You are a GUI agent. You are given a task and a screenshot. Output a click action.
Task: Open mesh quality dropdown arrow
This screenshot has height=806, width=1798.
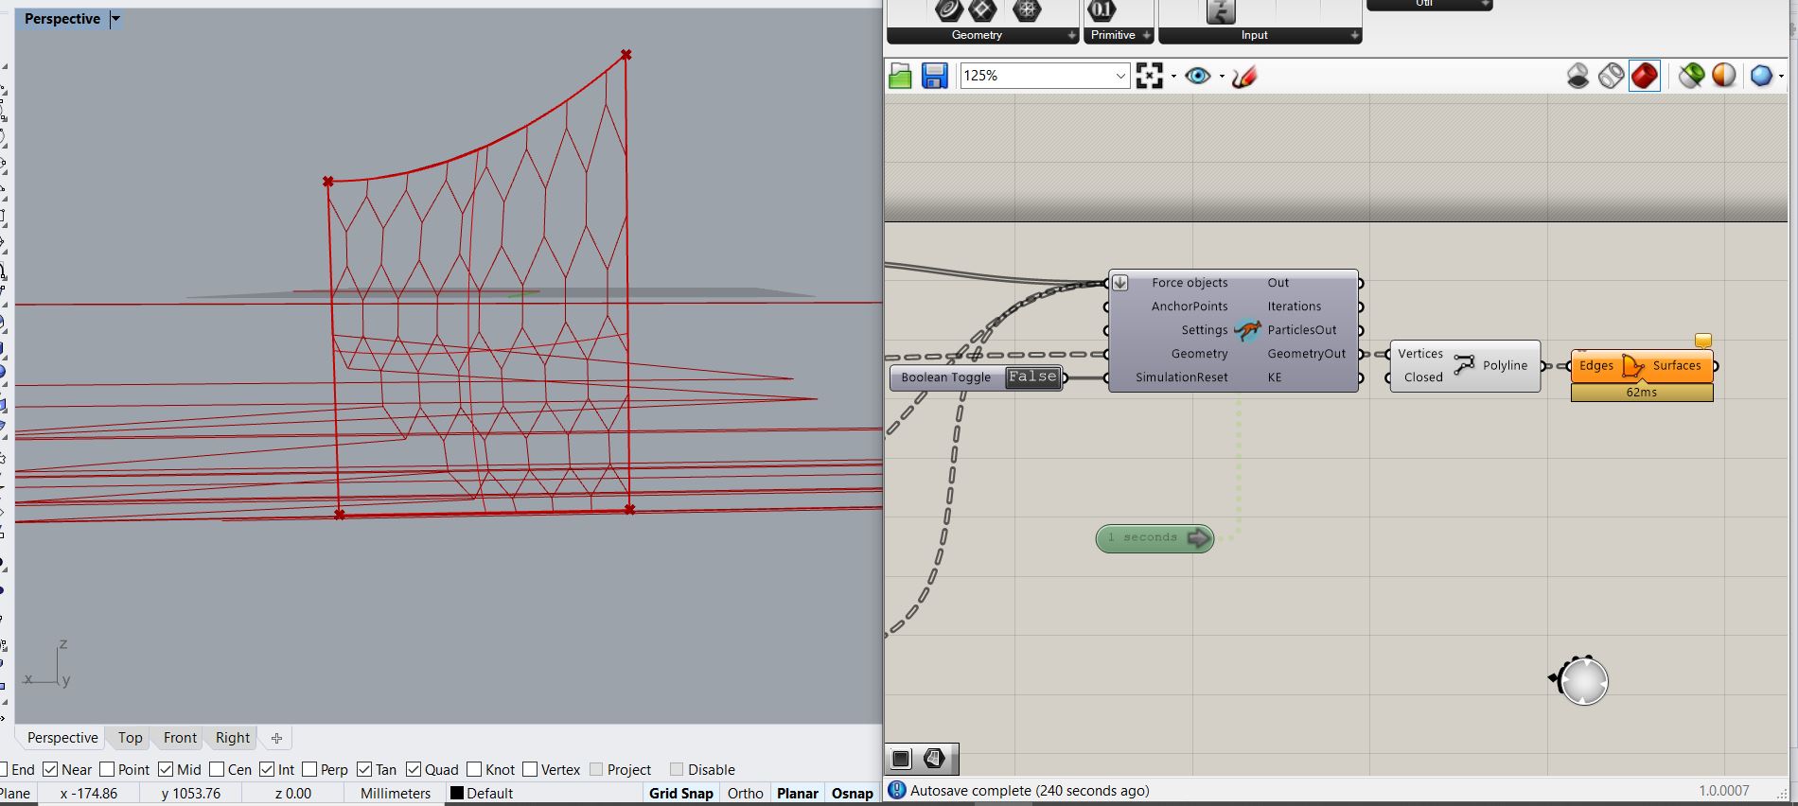1782,77
